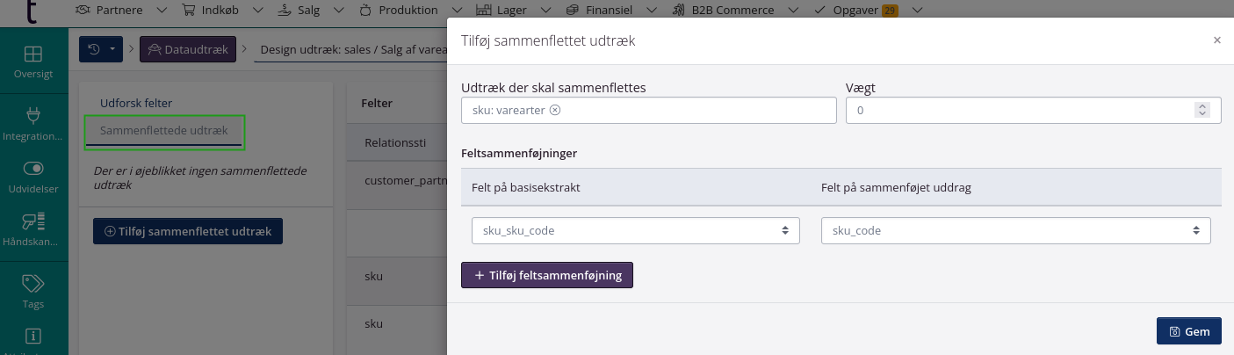Open the Tags sidebar icon
This screenshot has height=355, width=1234.
pyautogui.click(x=33, y=290)
